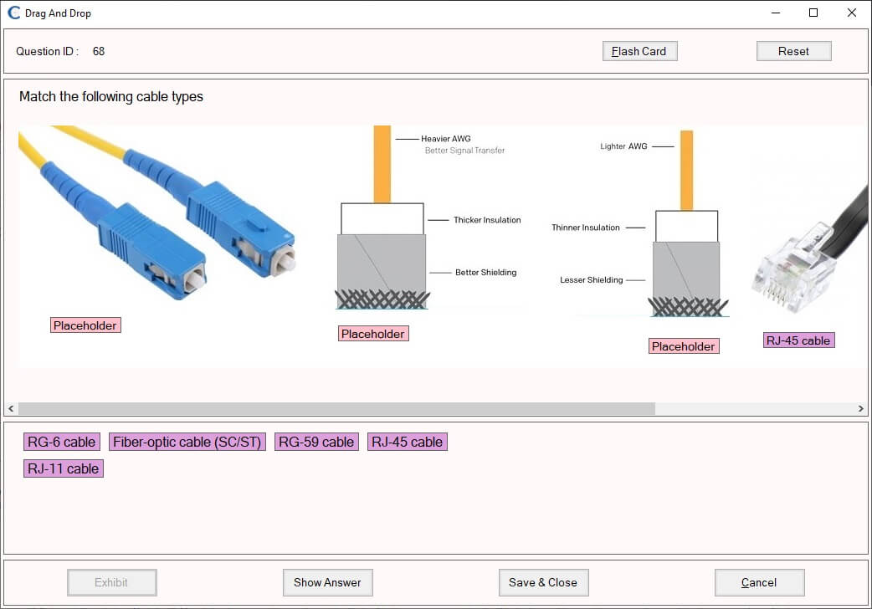Choose the RJ-11 cable answer tag
Viewport: 872px width, 609px height.
pos(64,468)
